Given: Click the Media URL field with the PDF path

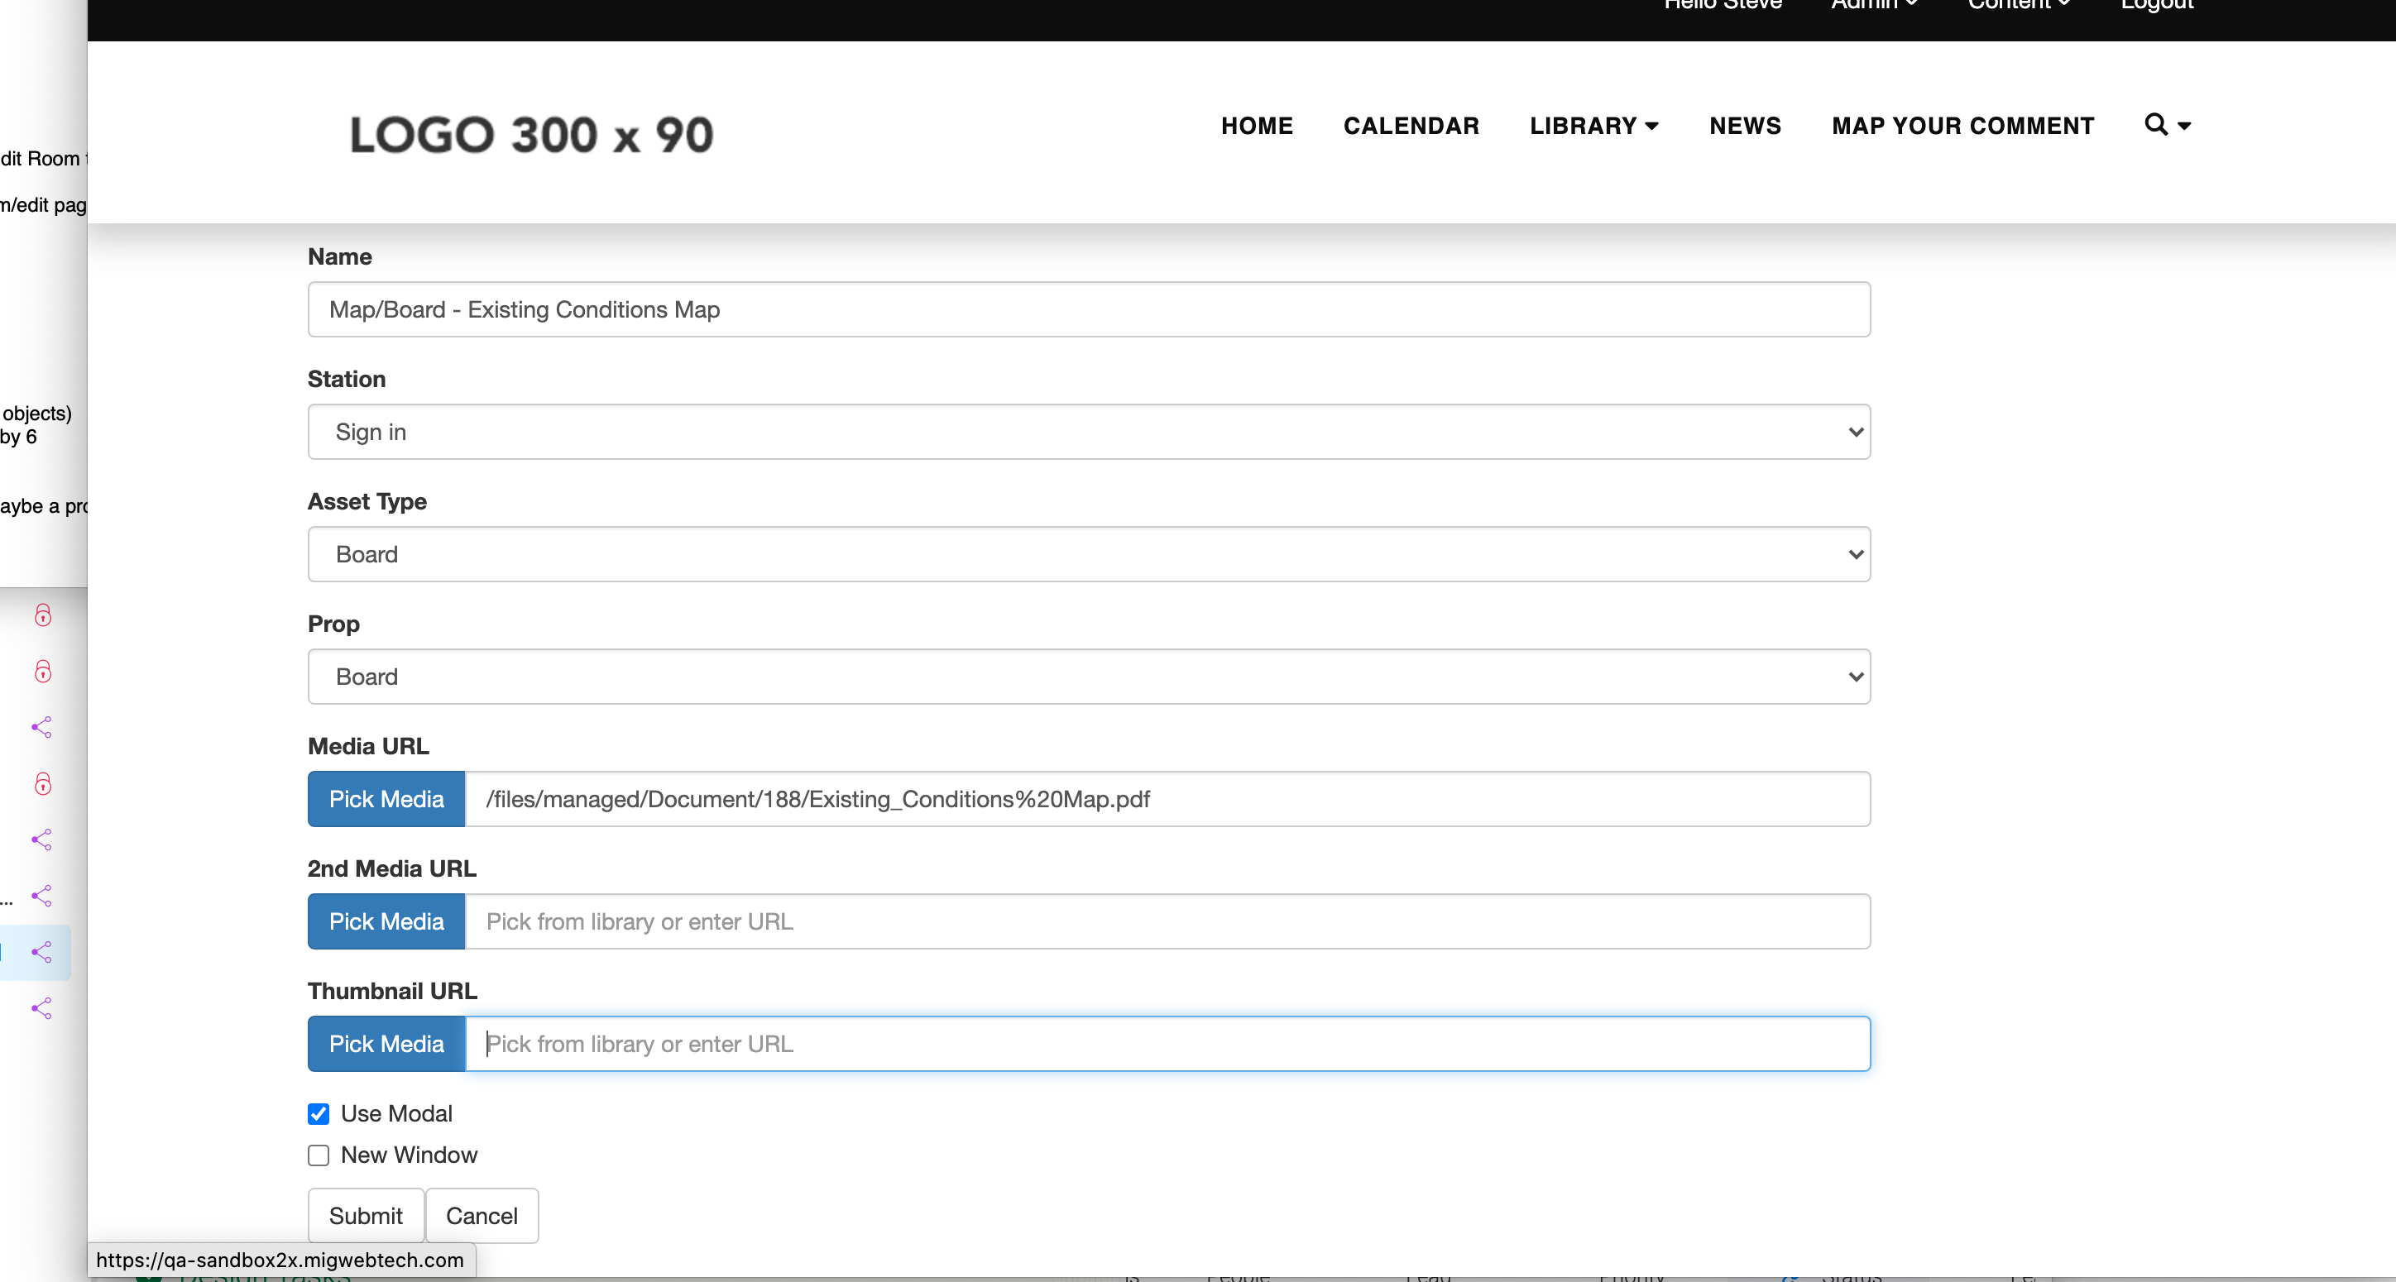Looking at the screenshot, I should (1167, 799).
